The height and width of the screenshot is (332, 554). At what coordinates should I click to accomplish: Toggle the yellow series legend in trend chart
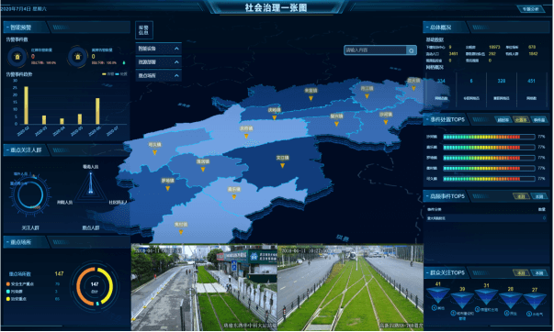coord(108,74)
